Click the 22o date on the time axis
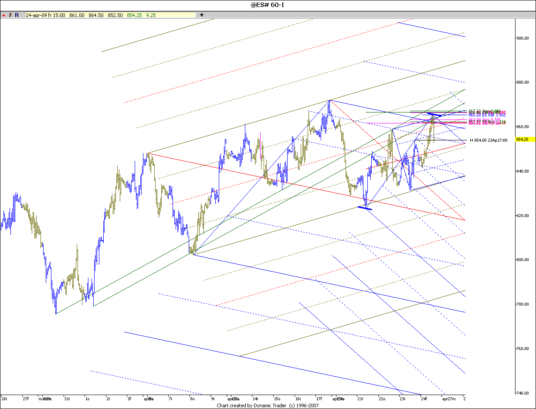This screenshot has height=409, width=536. pos(382,399)
